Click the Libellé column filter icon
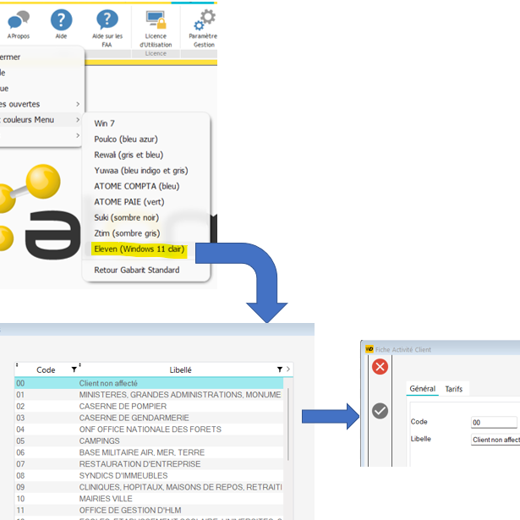Viewport: 520px width, 520px height. pyautogui.click(x=280, y=369)
